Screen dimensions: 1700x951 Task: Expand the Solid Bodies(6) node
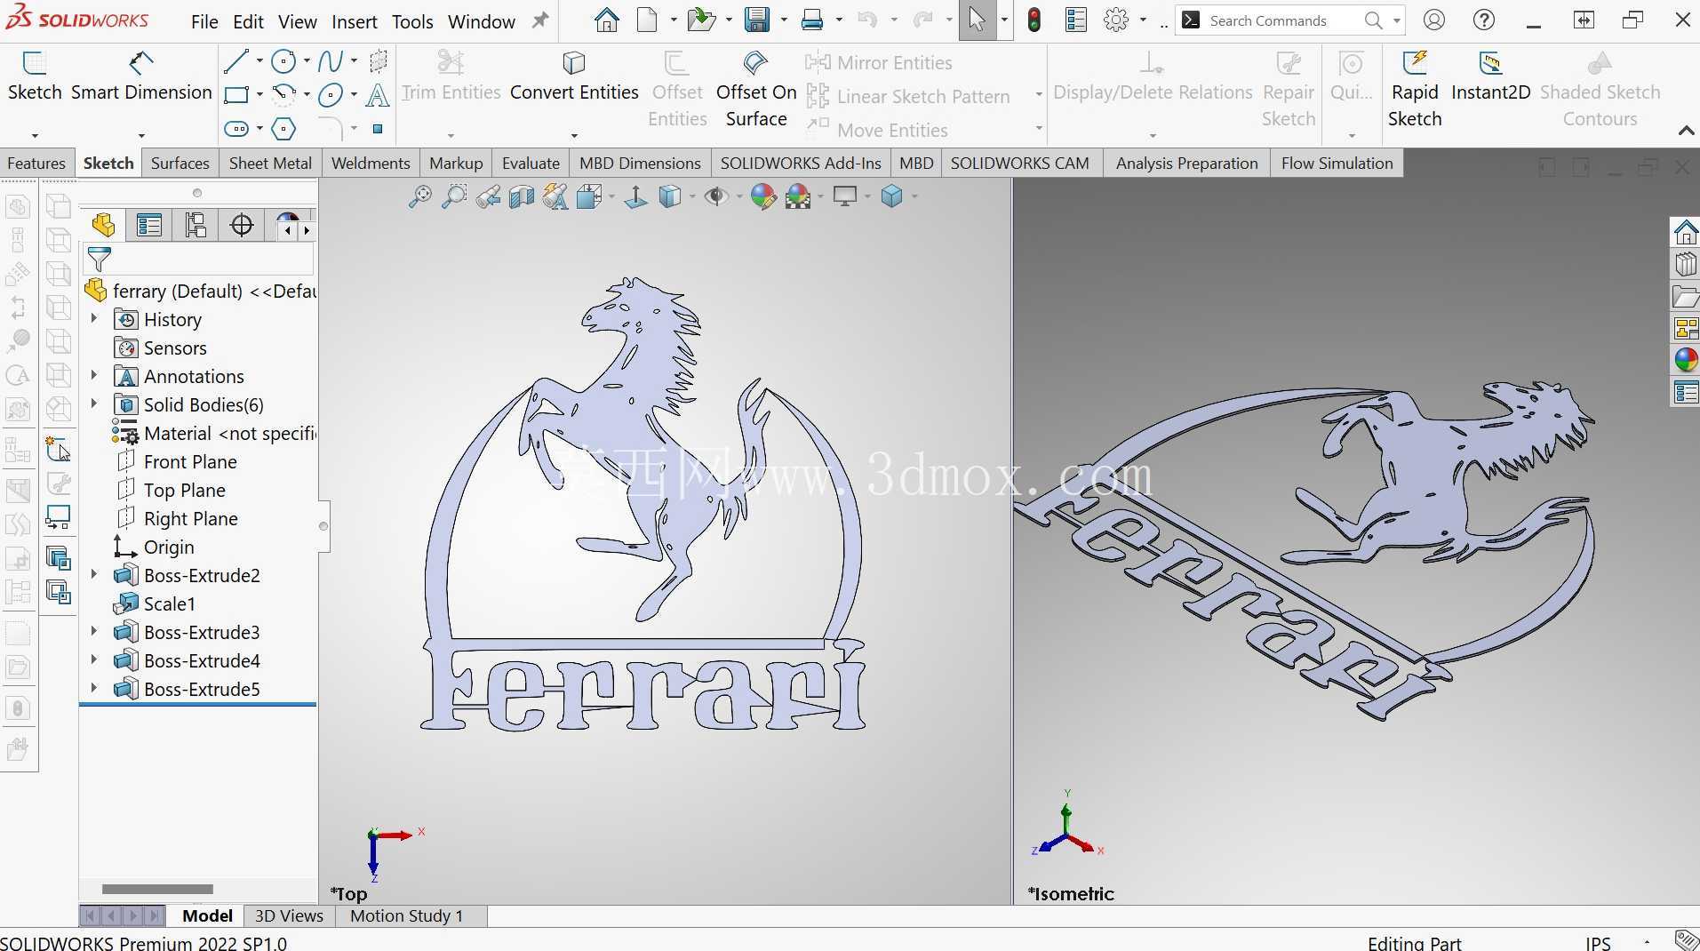click(94, 404)
